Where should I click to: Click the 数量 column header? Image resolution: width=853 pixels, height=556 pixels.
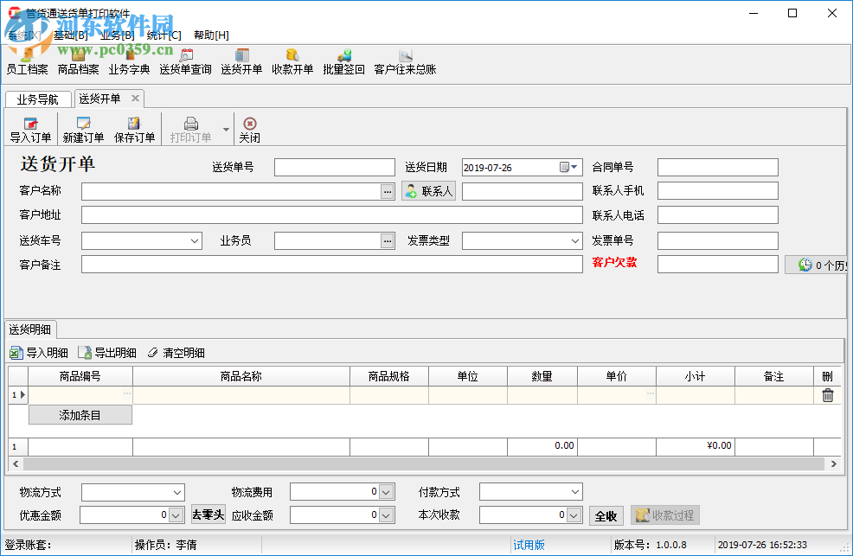click(542, 376)
